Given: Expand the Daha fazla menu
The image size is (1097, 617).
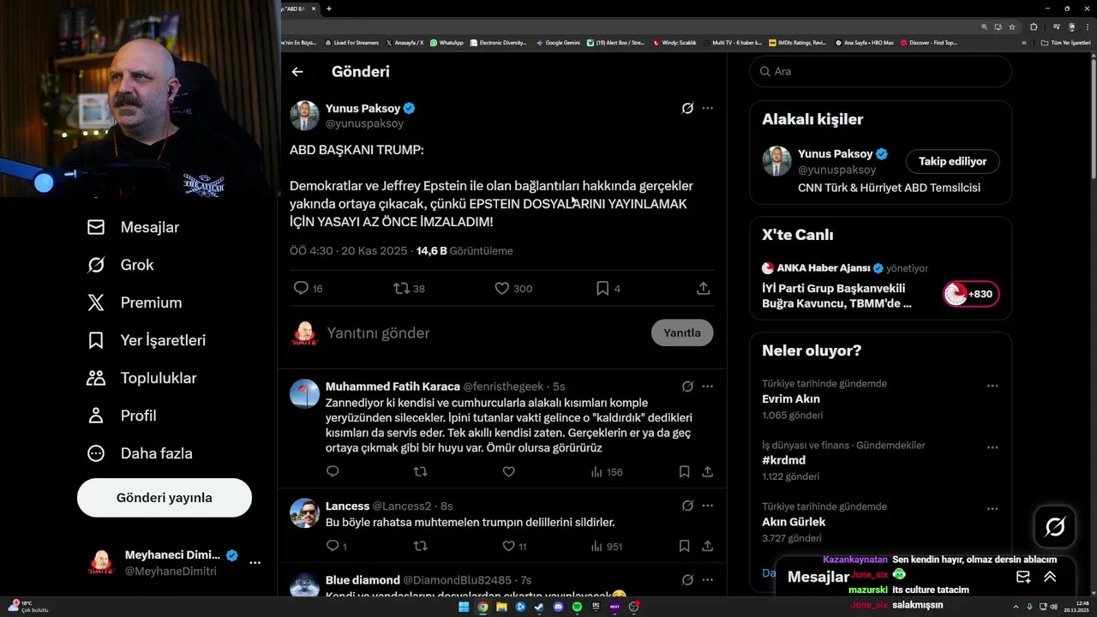Looking at the screenshot, I should pyautogui.click(x=140, y=453).
